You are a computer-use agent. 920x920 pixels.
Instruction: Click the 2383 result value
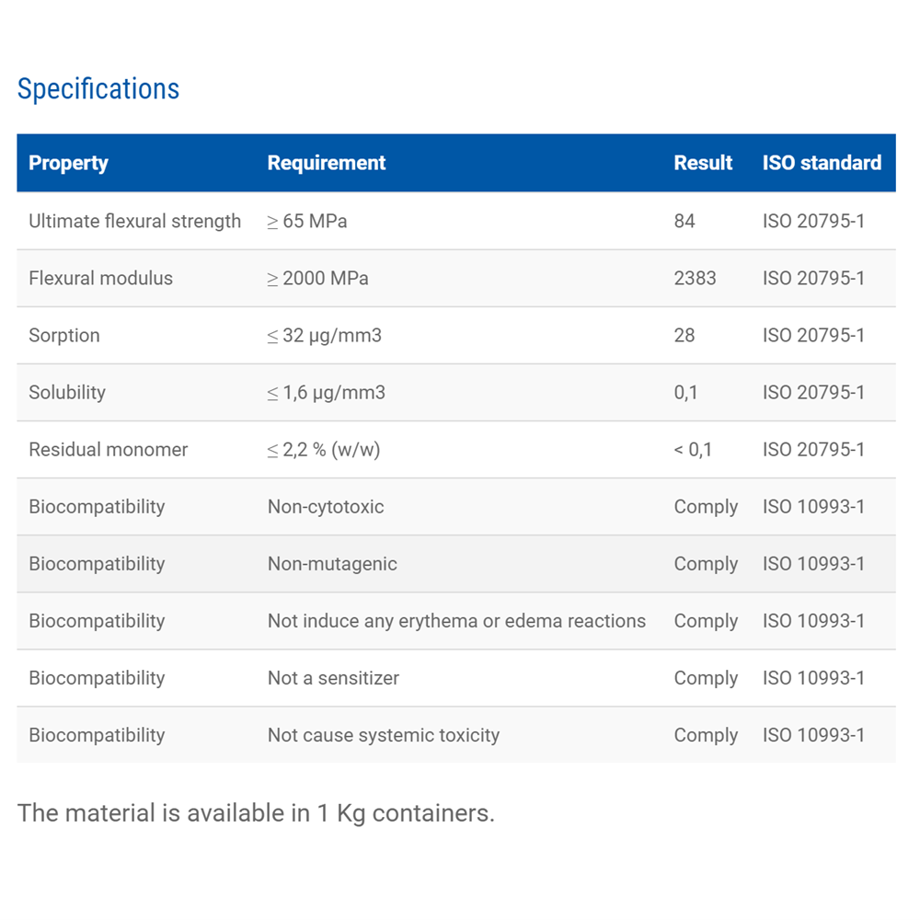[695, 279]
